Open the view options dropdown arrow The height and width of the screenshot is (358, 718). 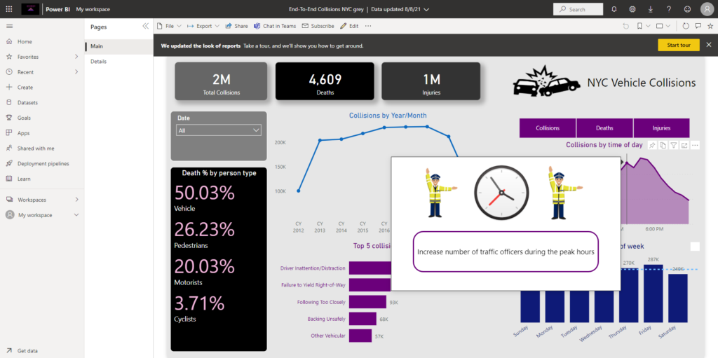[668, 26]
